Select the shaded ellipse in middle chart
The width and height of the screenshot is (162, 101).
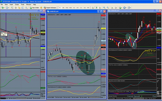(86, 63)
